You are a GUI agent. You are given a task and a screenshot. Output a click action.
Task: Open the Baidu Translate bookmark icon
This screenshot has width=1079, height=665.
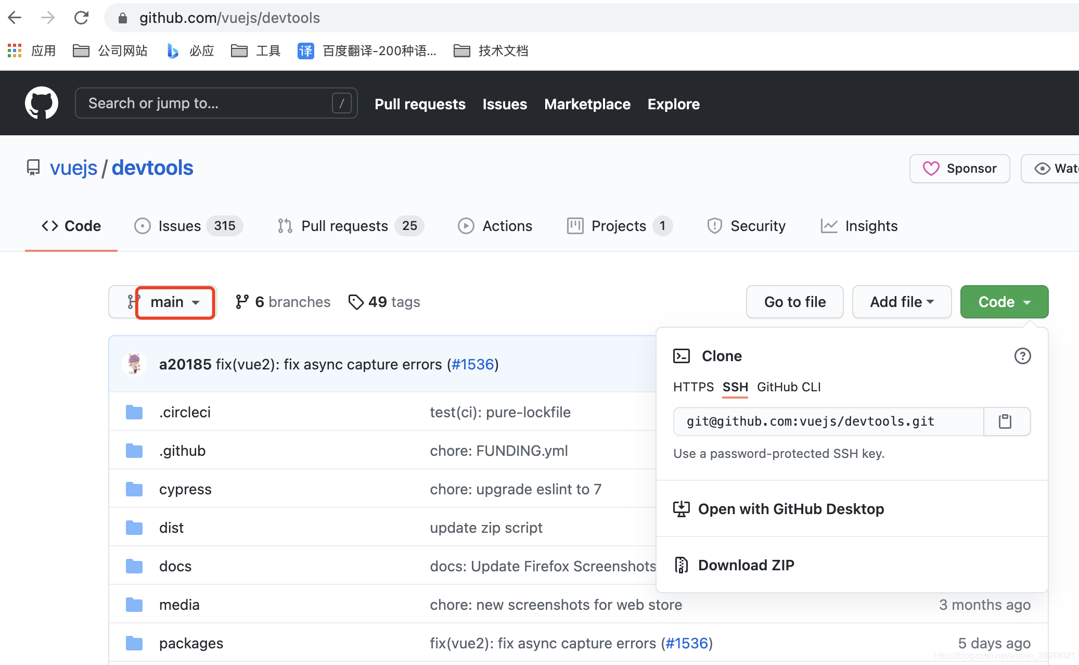[305, 50]
